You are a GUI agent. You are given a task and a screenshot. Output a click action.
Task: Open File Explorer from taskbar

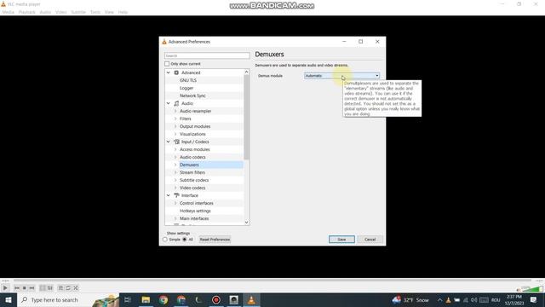tap(146, 299)
